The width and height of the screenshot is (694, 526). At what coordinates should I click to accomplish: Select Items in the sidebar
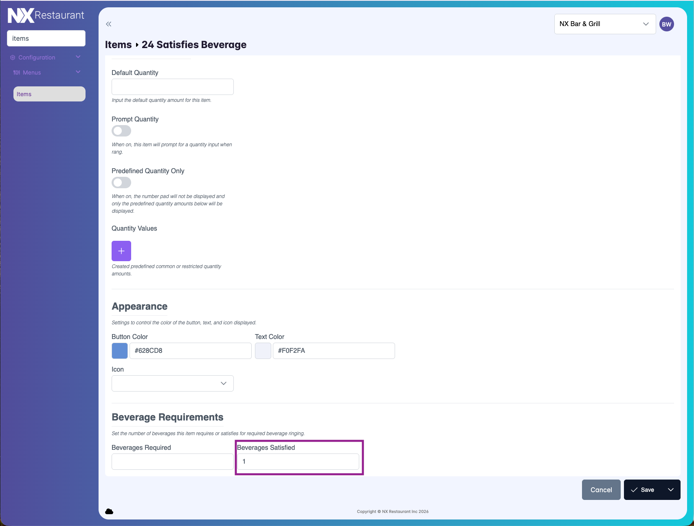(x=49, y=94)
